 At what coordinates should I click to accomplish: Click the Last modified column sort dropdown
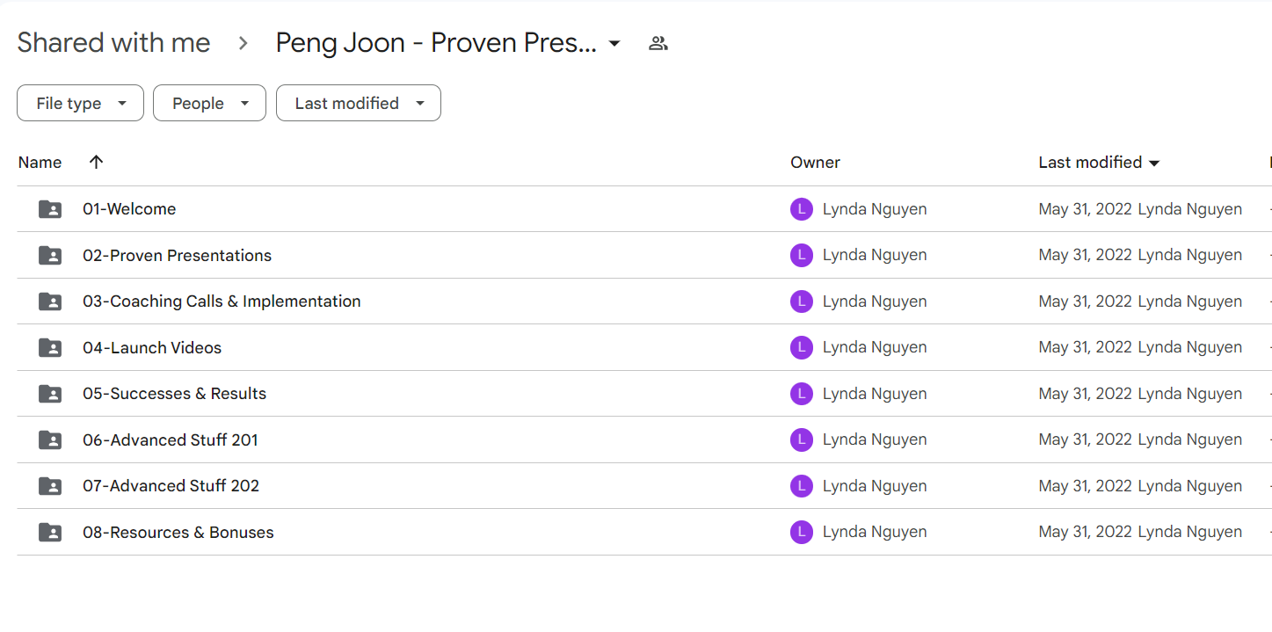(1154, 163)
